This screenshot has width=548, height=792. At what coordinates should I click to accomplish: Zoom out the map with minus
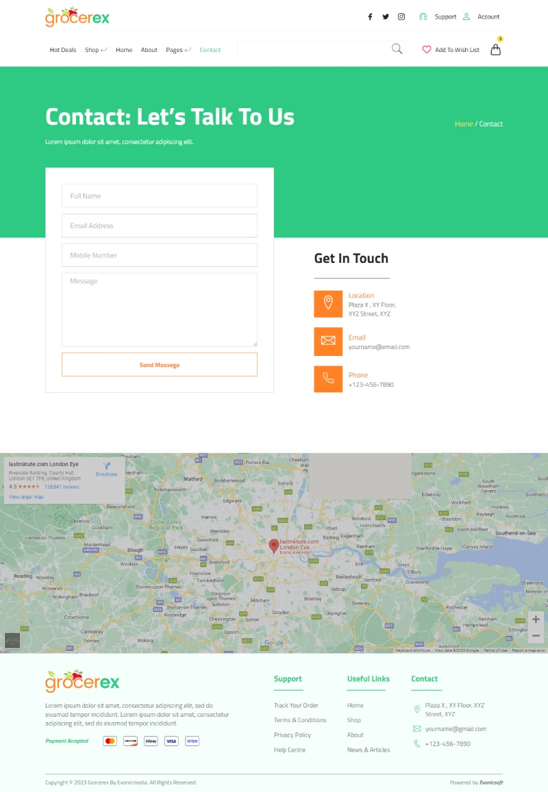[x=536, y=635]
